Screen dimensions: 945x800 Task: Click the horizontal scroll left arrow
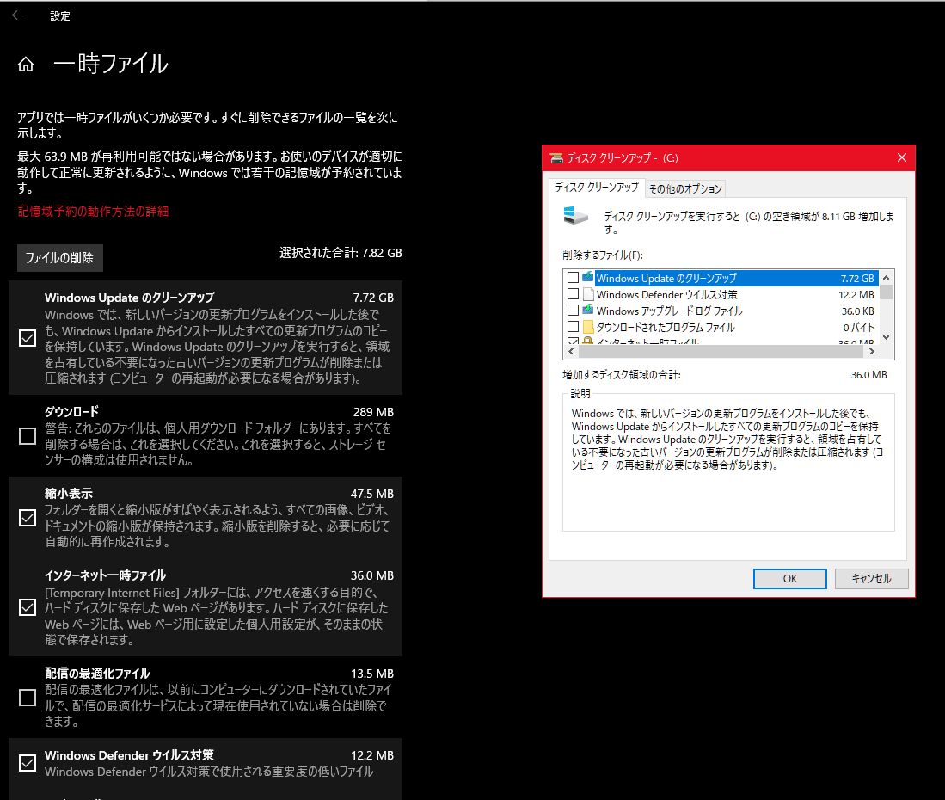pos(571,352)
